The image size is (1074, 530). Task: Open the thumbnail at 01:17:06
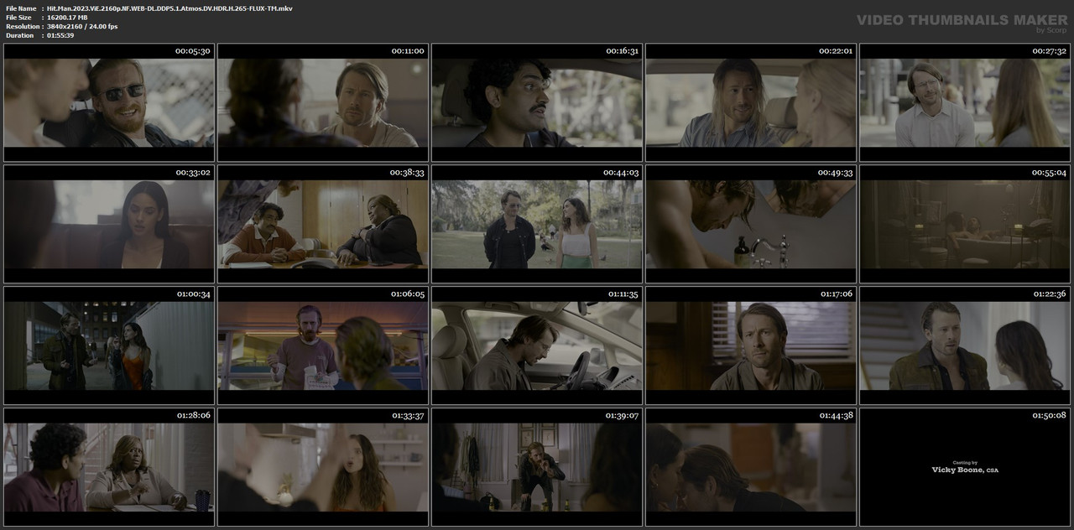[751, 346]
